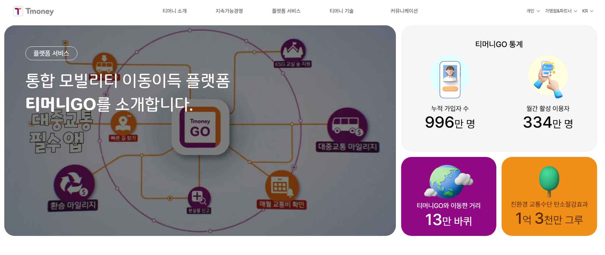The width and height of the screenshot is (605, 255).
Task: Click the orange bus download icon
Action: [104, 64]
